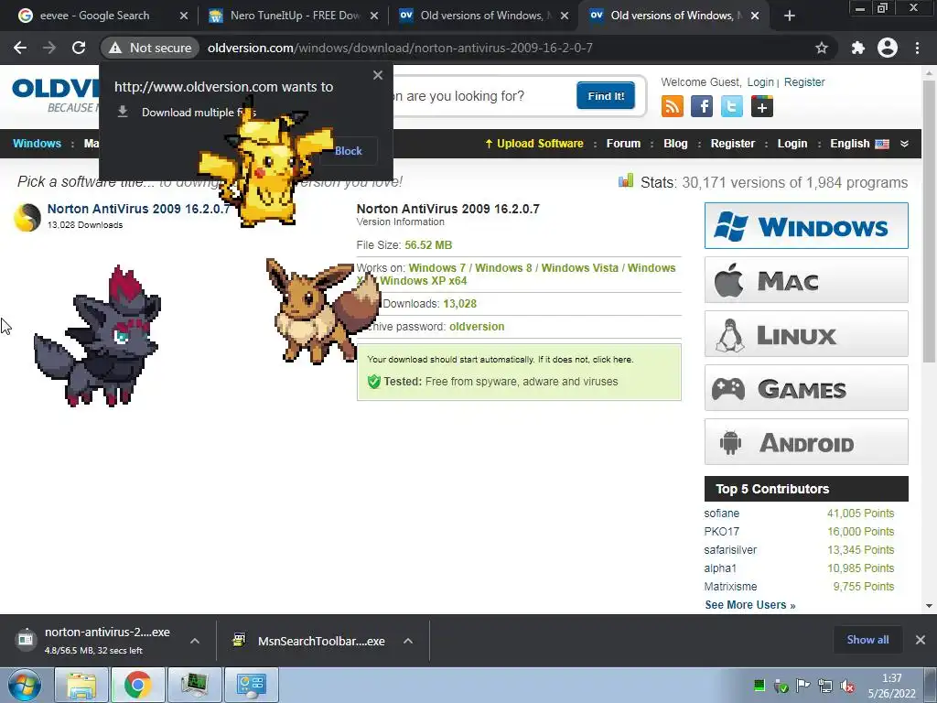This screenshot has width=937, height=703.
Task: Click the volume icon in system tray
Action: (846, 686)
